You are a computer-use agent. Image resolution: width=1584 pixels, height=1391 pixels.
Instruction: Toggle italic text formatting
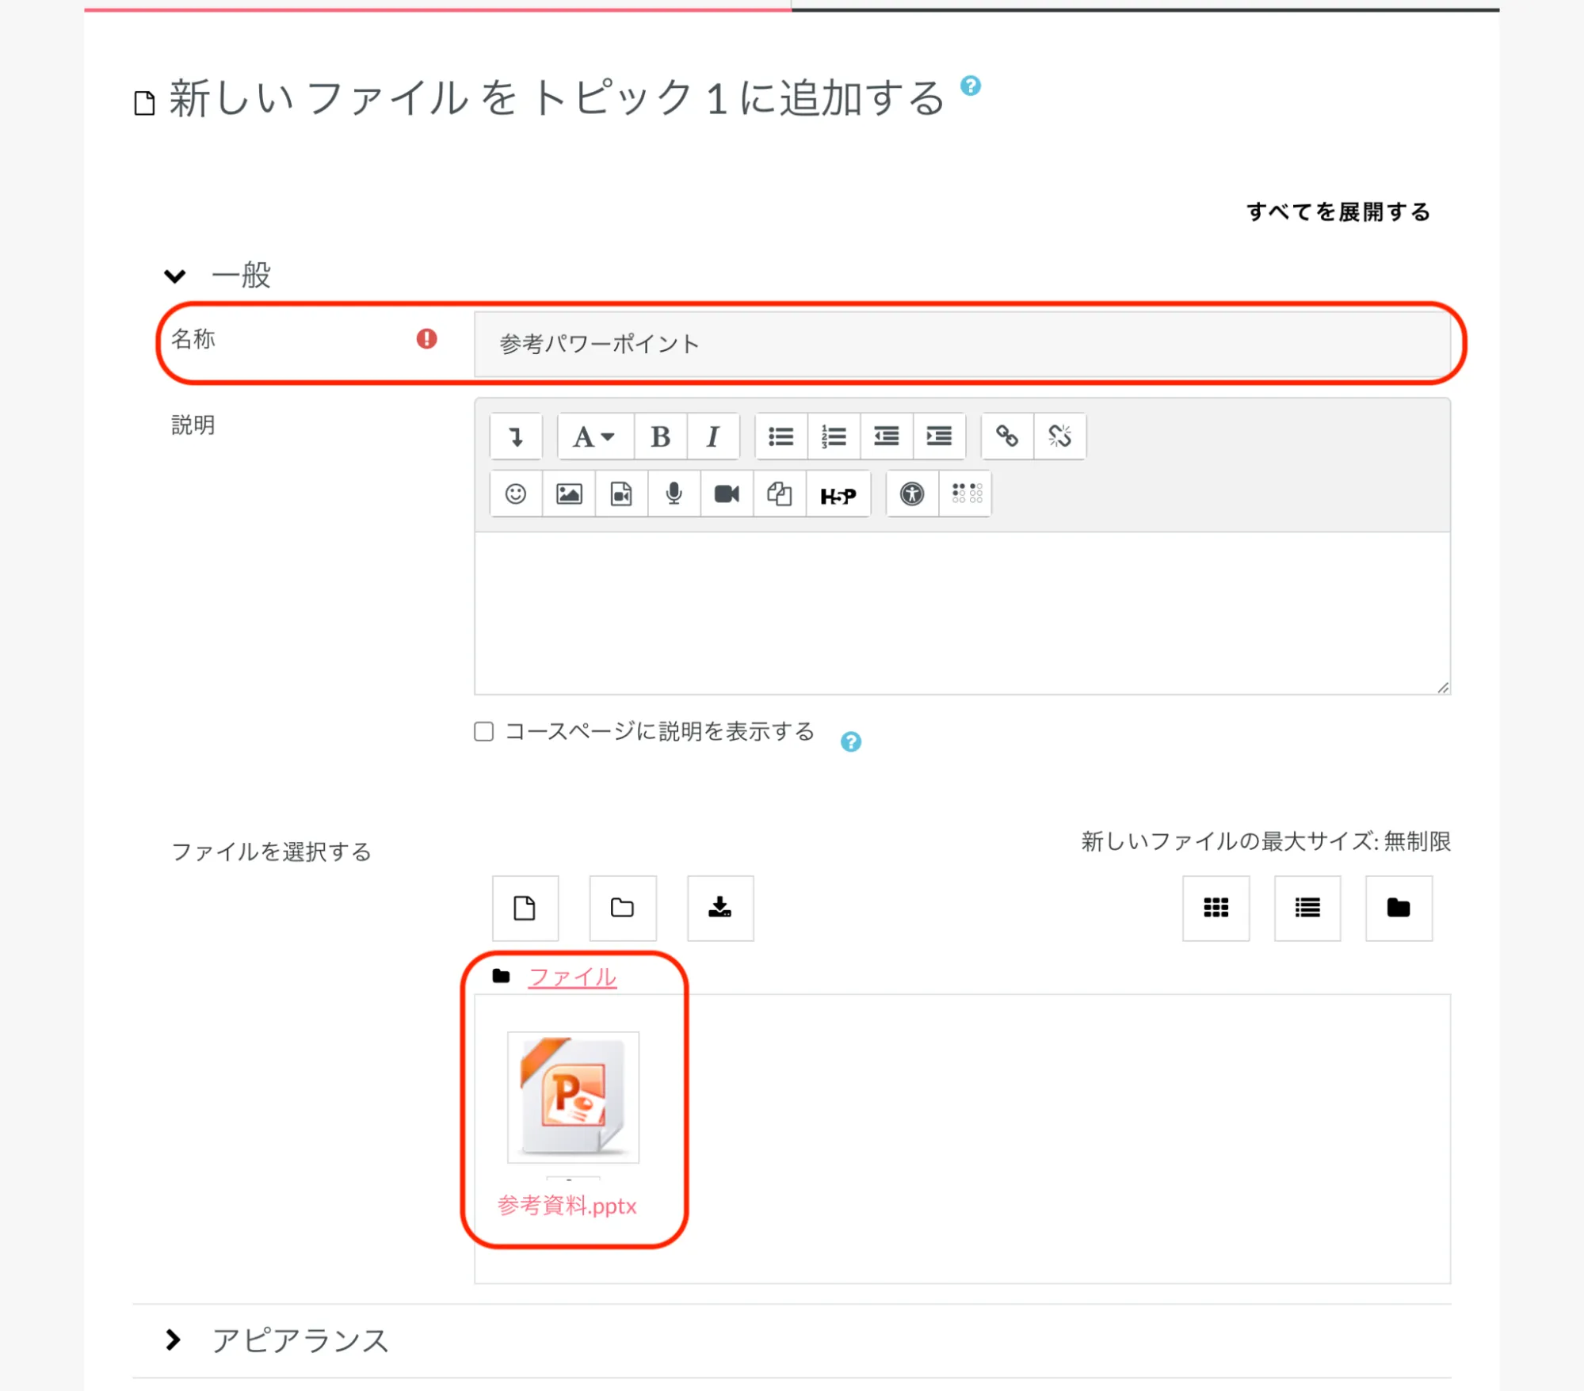point(712,436)
